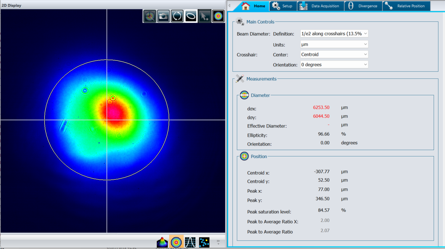Open the Units dropdown showing µm
This screenshot has height=249, width=445.
click(x=334, y=44)
